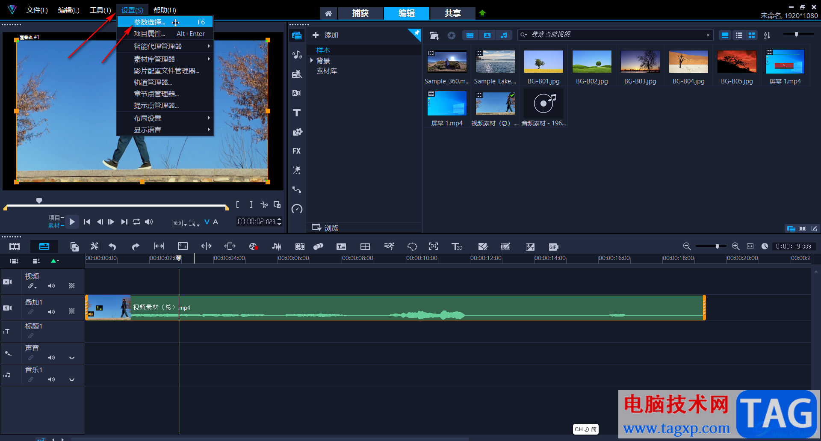
Task: Open the Transition (AB) library panel
Action: 297,93
